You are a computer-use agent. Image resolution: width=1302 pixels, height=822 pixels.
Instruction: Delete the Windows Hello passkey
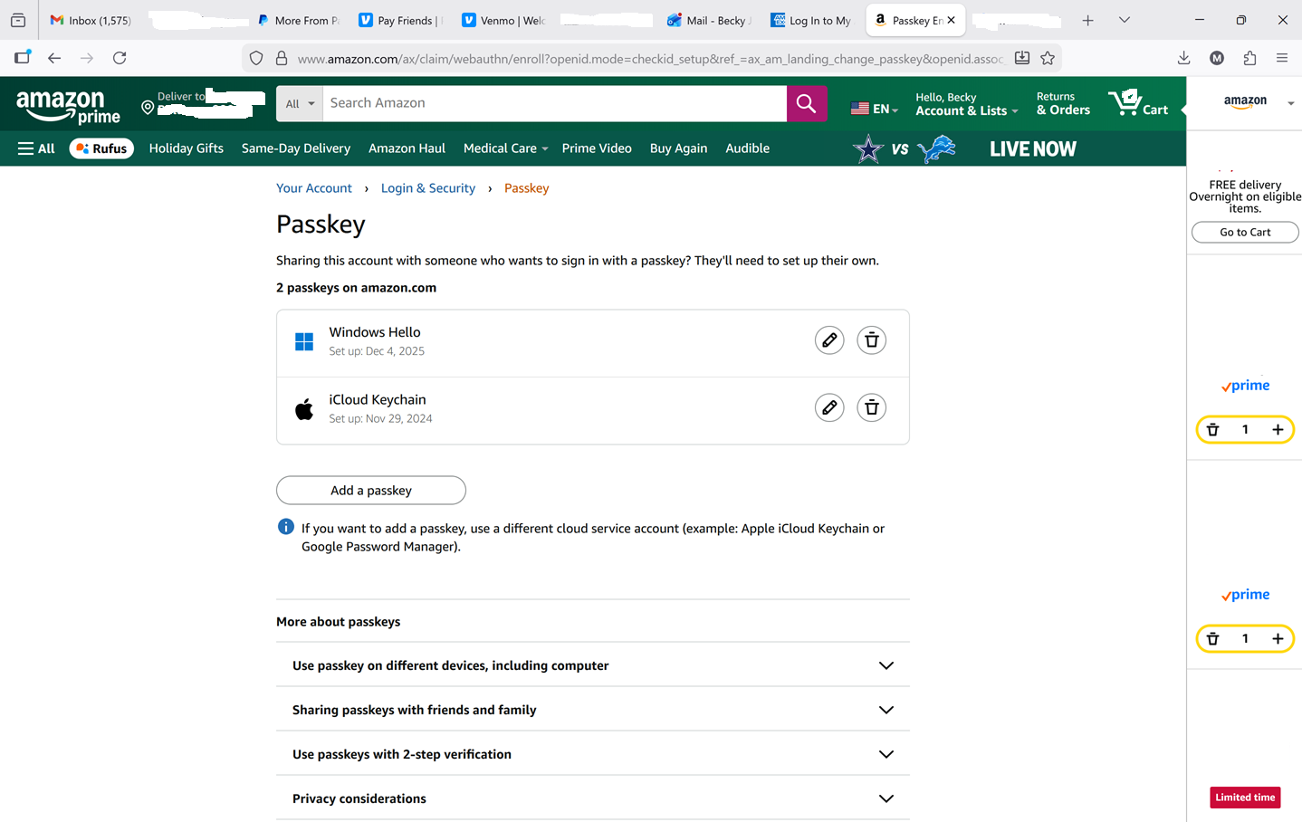(871, 340)
